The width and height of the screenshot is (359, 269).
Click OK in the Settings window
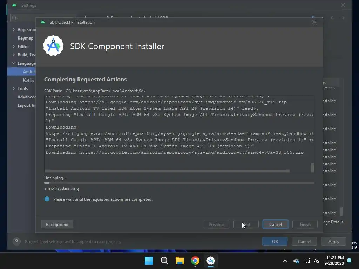tap(275, 242)
